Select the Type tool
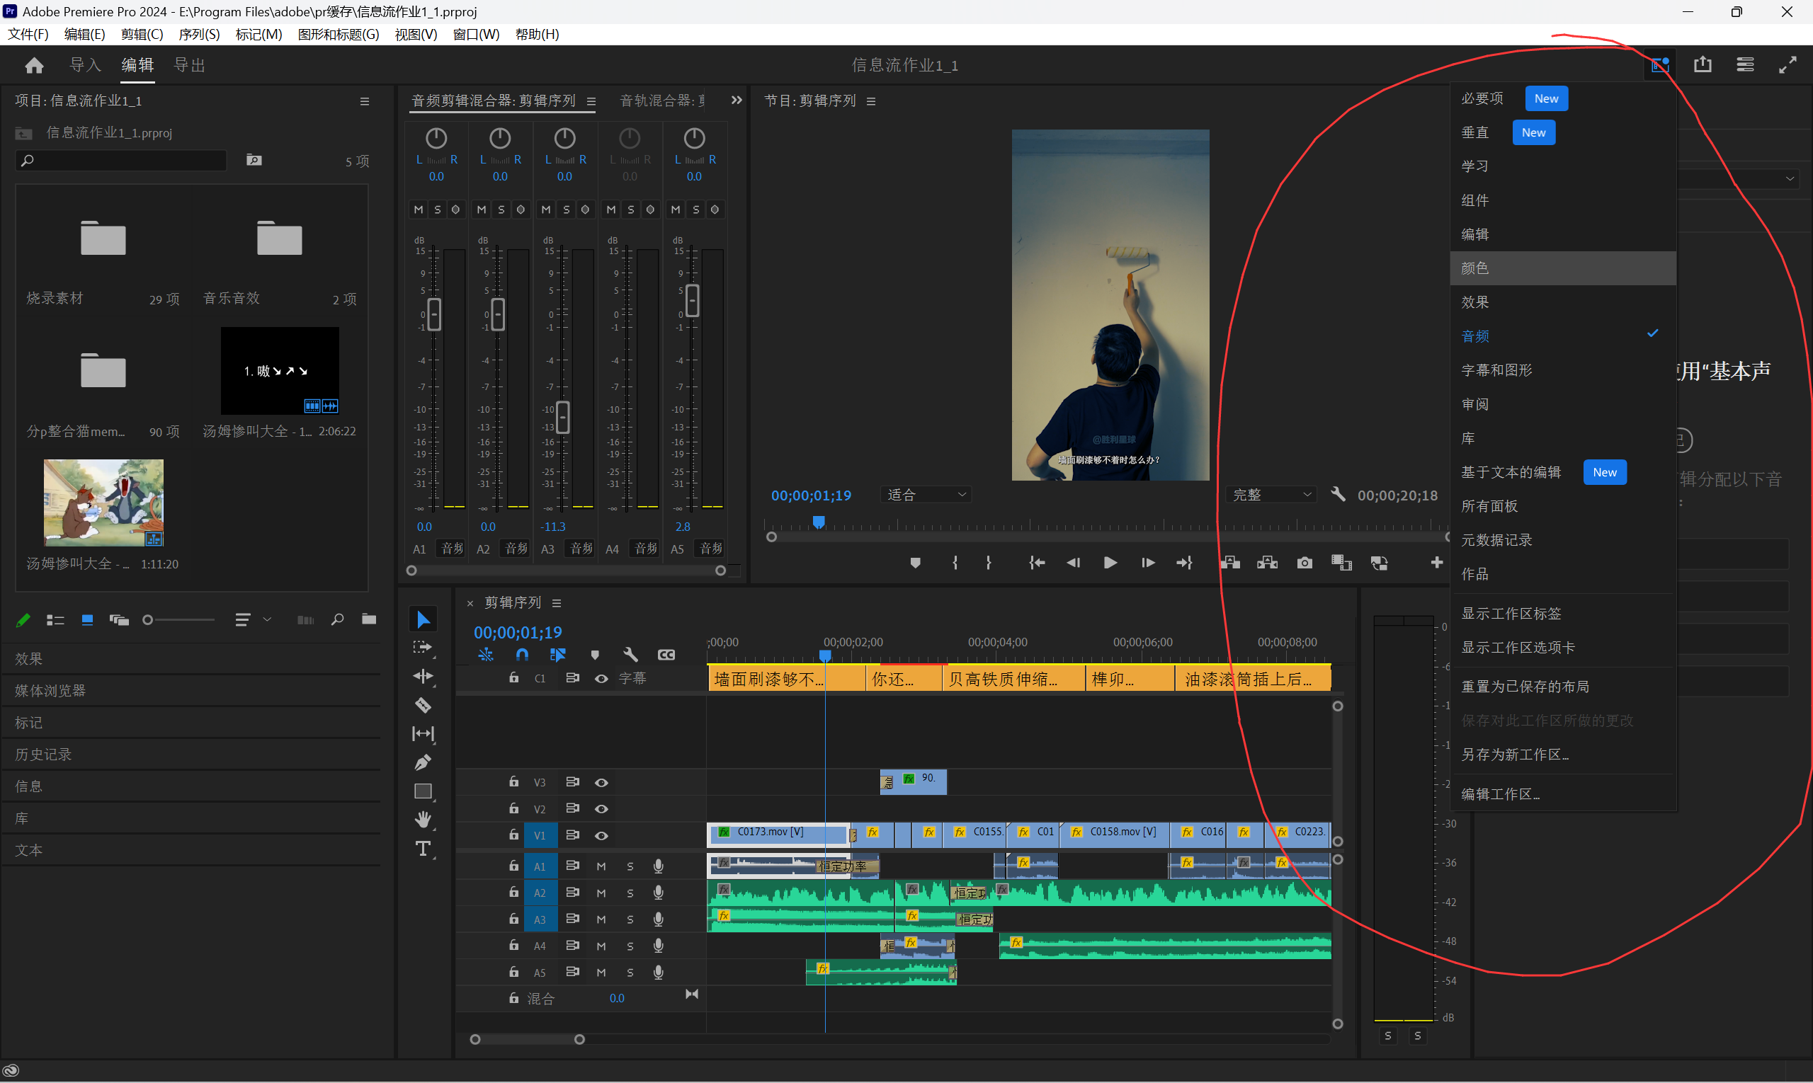This screenshot has width=1813, height=1083. (423, 849)
